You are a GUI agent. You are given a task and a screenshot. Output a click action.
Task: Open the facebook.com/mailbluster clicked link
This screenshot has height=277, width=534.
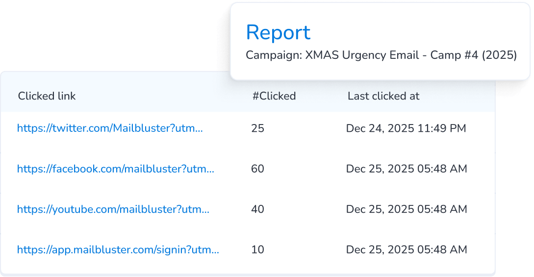tap(116, 169)
